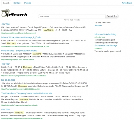134x120 pixels.
Task: Open the Advertisers link
Action: point(127,3)
